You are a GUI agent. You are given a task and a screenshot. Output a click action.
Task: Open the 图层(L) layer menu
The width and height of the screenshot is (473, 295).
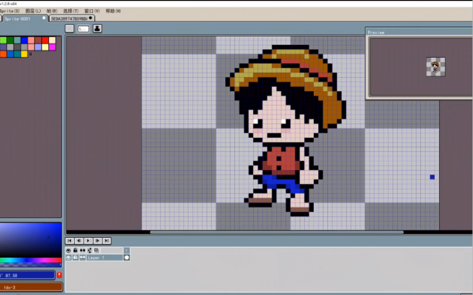[33, 11]
